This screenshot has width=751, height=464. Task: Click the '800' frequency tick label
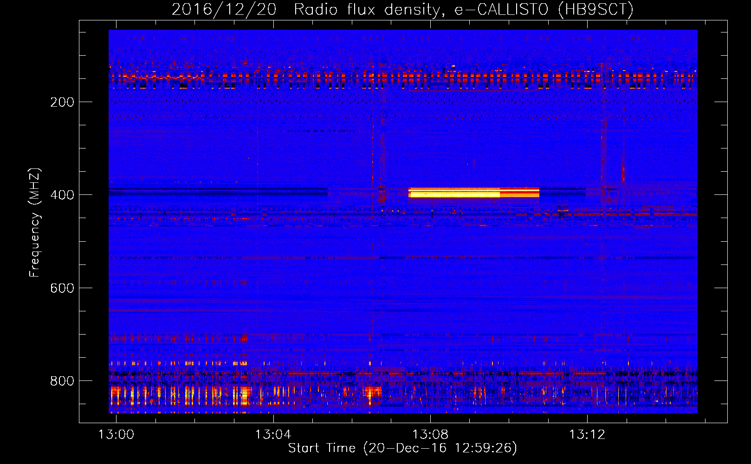coord(62,381)
